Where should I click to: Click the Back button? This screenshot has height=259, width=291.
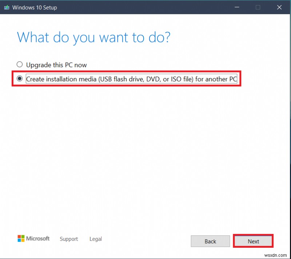(210, 241)
